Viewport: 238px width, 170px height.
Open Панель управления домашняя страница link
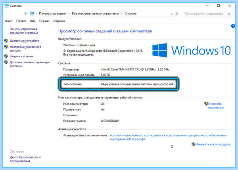click(x=25, y=31)
